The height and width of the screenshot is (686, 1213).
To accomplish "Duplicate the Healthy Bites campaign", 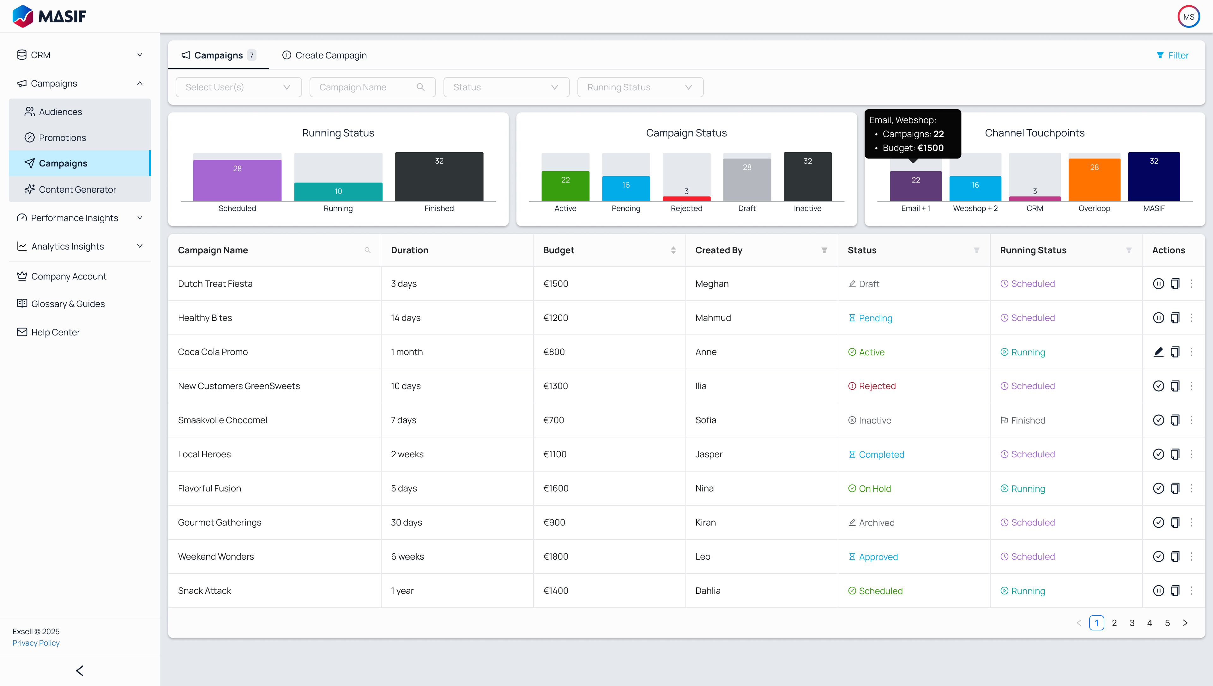I will [1175, 317].
